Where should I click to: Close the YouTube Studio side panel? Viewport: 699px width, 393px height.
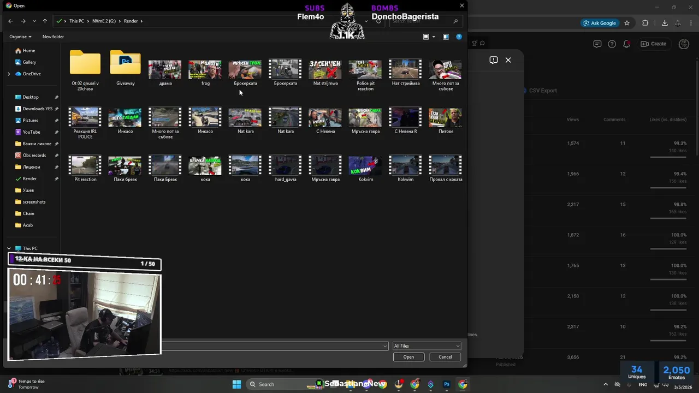click(508, 60)
